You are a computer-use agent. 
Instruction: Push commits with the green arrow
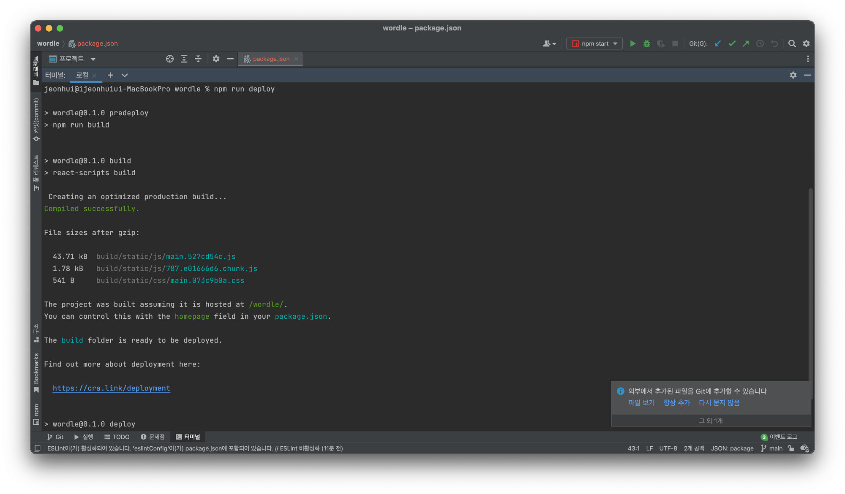coord(746,43)
